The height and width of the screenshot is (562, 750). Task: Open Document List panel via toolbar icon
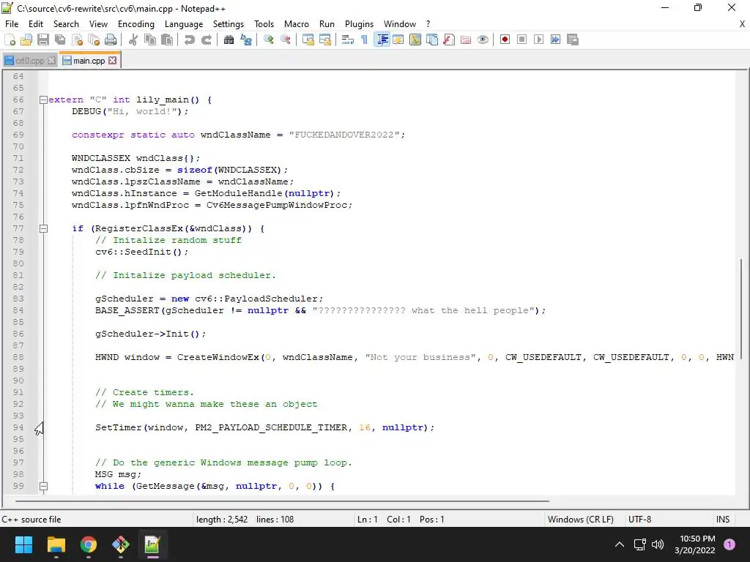coord(432,40)
